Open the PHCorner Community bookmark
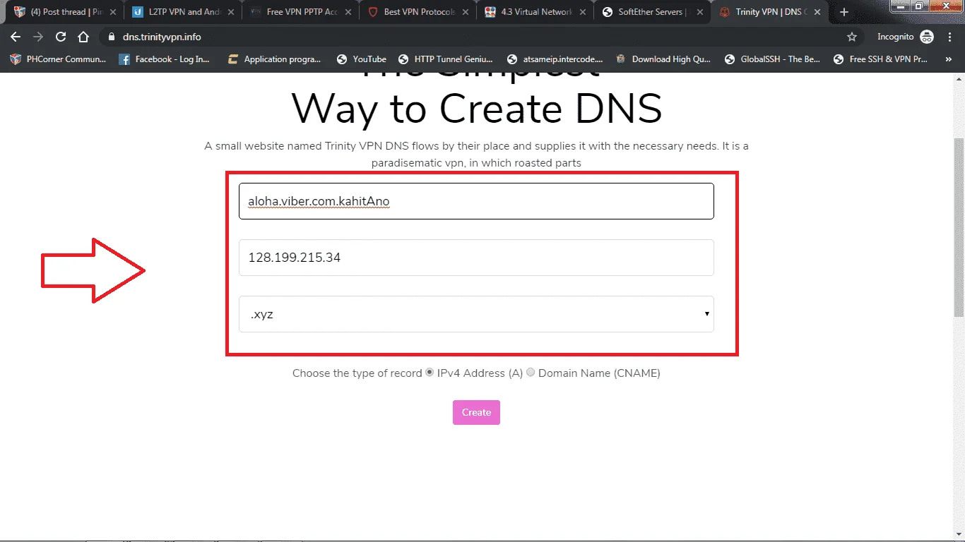The width and height of the screenshot is (965, 542). [58, 59]
